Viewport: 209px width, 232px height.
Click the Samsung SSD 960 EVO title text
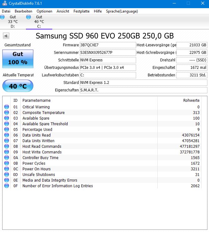point(104,36)
